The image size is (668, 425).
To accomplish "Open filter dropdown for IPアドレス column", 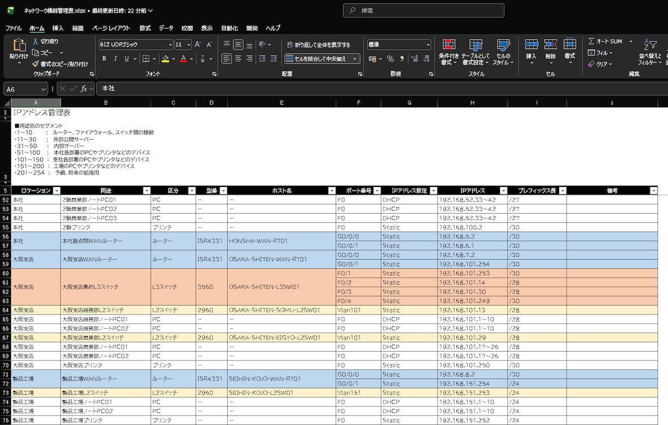I will coord(503,191).
